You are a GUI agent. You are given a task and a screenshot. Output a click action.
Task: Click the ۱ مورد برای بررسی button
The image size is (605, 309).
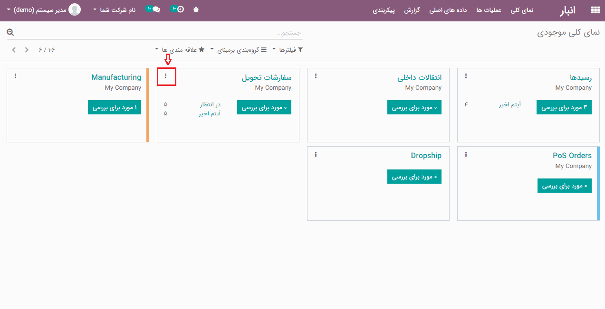(x=115, y=107)
